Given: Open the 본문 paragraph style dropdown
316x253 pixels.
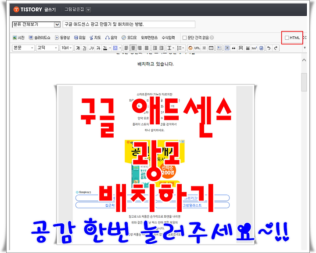Looking at the screenshot, I should click(23, 48).
